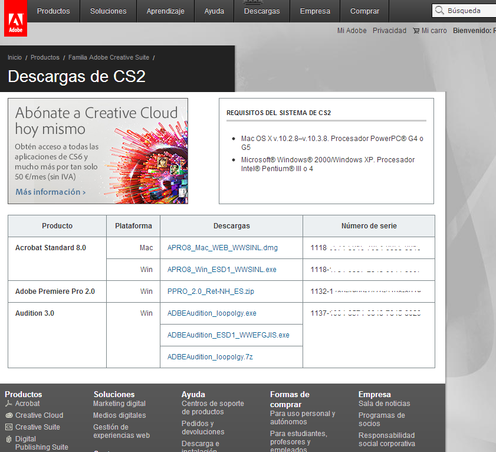Image resolution: width=496 pixels, height=452 pixels.
Task: Click the Plataforma column header
Action: click(x=133, y=226)
